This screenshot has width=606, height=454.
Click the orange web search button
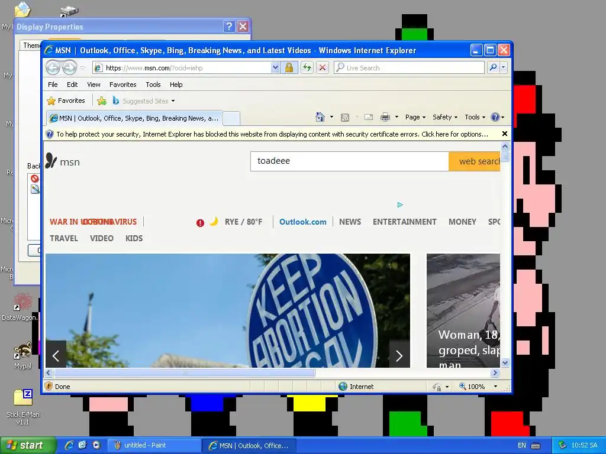[x=475, y=161]
